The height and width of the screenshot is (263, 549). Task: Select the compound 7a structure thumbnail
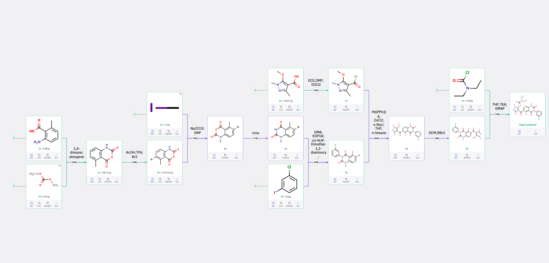point(346,84)
